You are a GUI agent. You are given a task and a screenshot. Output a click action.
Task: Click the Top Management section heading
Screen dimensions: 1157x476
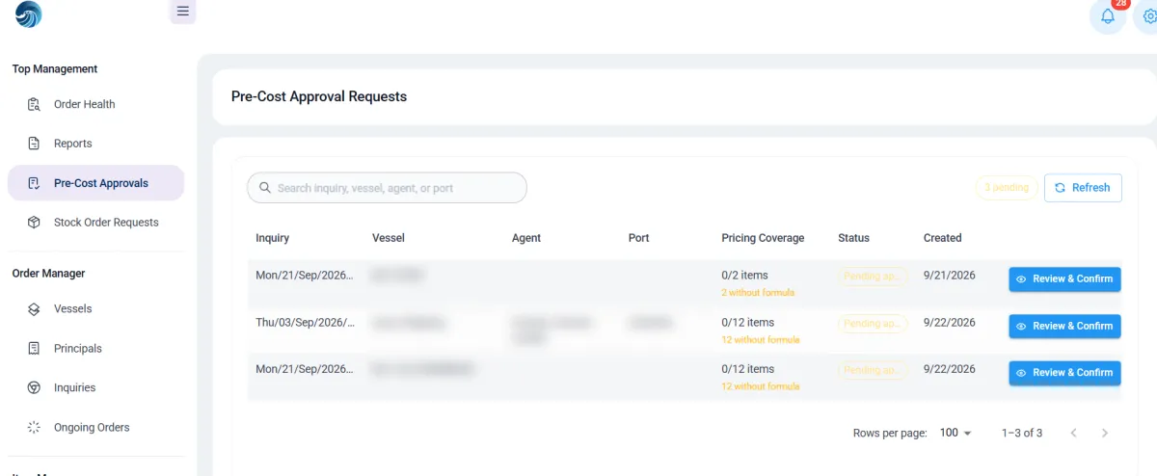55,69
